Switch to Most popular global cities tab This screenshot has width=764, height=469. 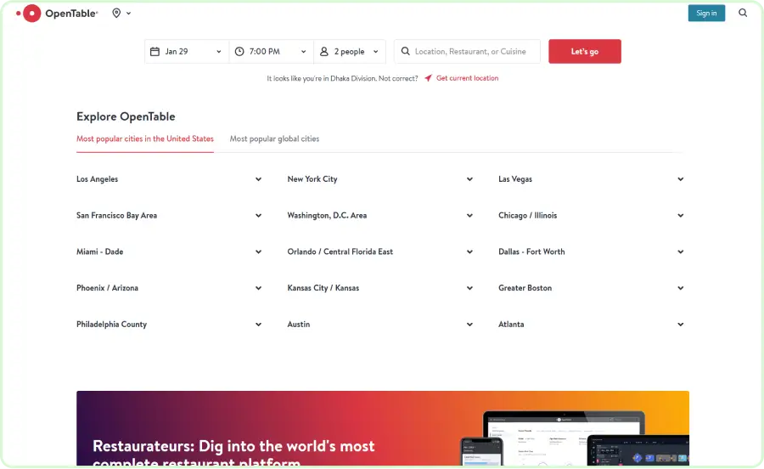click(x=274, y=139)
